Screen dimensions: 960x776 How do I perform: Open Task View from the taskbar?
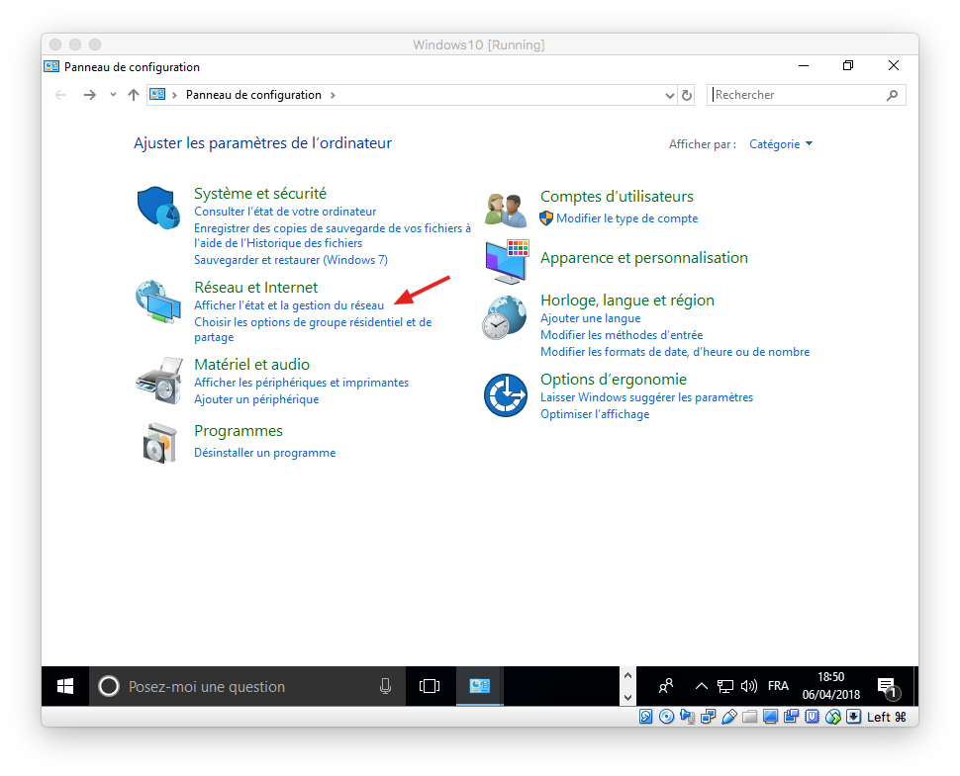430,686
